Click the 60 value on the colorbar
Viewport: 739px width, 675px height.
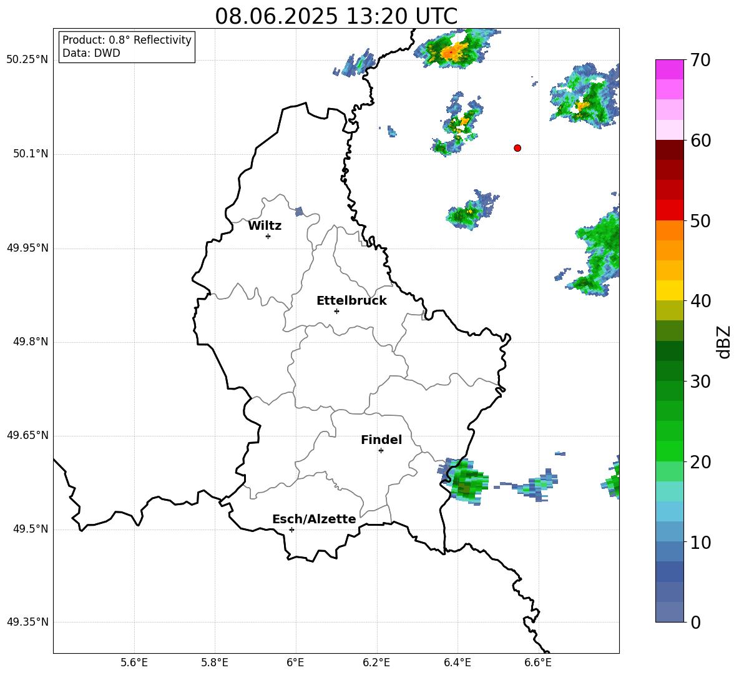pos(700,140)
